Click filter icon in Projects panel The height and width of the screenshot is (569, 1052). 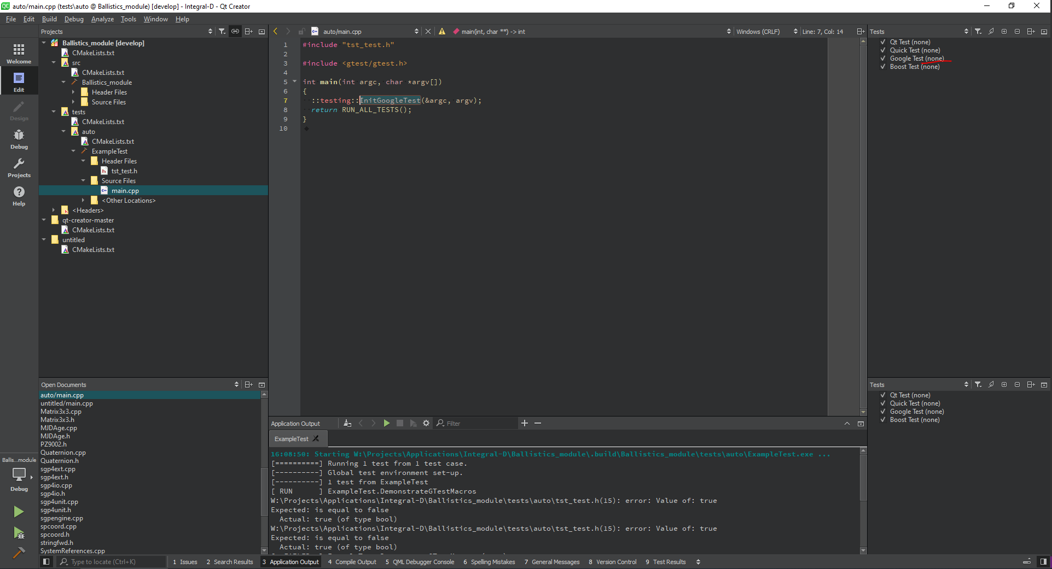pos(222,32)
